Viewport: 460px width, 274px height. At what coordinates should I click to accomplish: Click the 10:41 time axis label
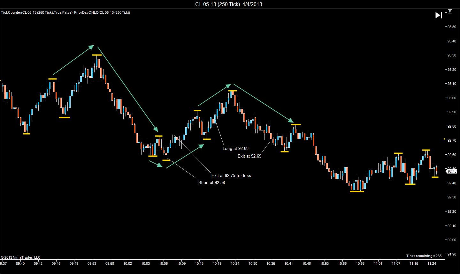(x=289, y=264)
